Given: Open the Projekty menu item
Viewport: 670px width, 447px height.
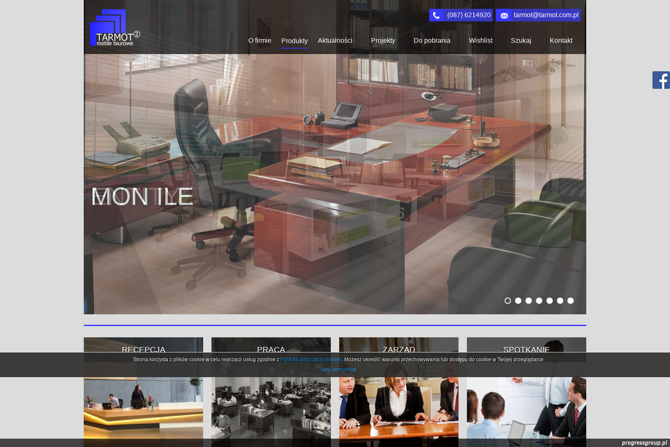Looking at the screenshot, I should click(x=383, y=40).
